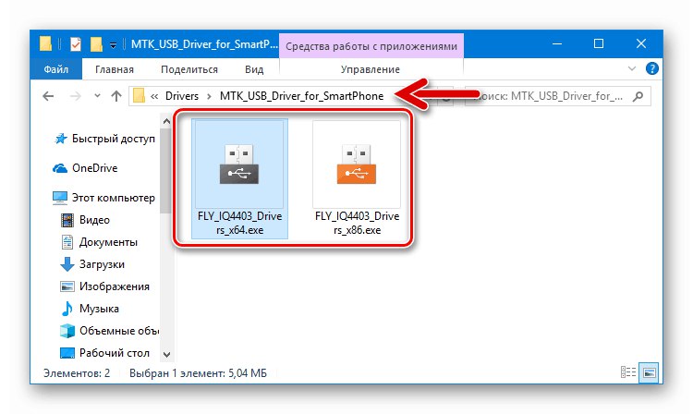Image resolution: width=693 pixels, height=414 pixels.
Task: Open the blue help icon
Action: pyautogui.click(x=652, y=68)
